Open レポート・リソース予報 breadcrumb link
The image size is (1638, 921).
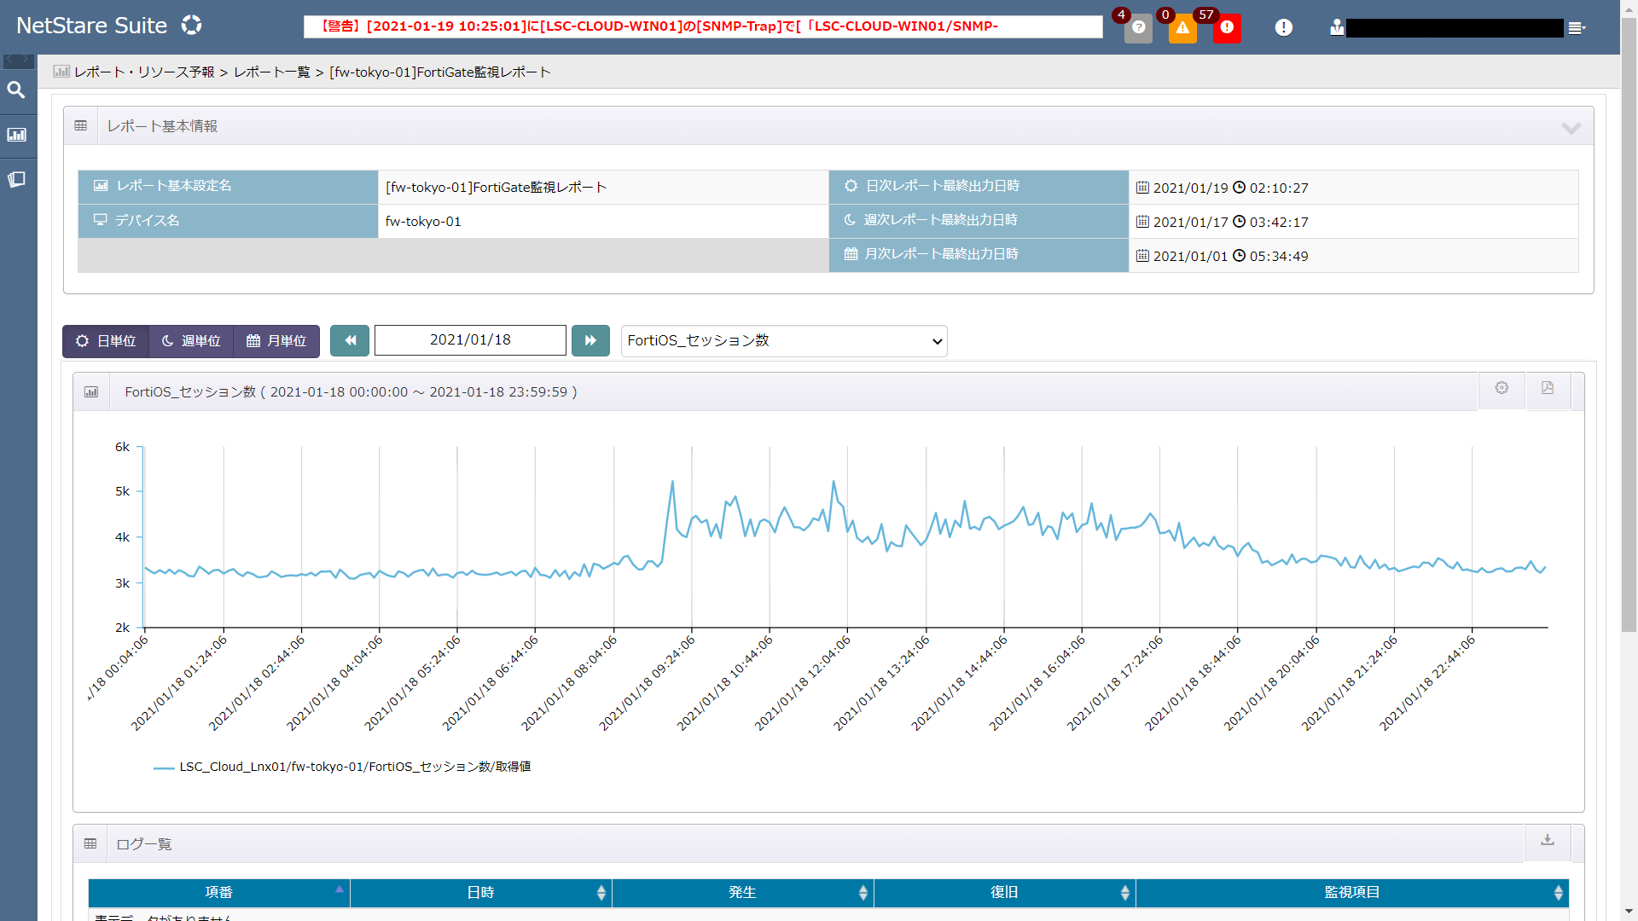(144, 72)
